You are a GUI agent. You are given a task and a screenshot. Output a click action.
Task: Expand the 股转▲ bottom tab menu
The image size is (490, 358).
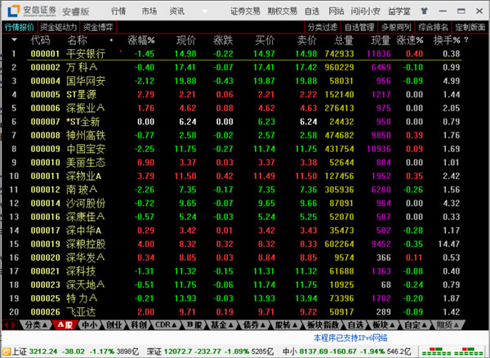(x=287, y=324)
